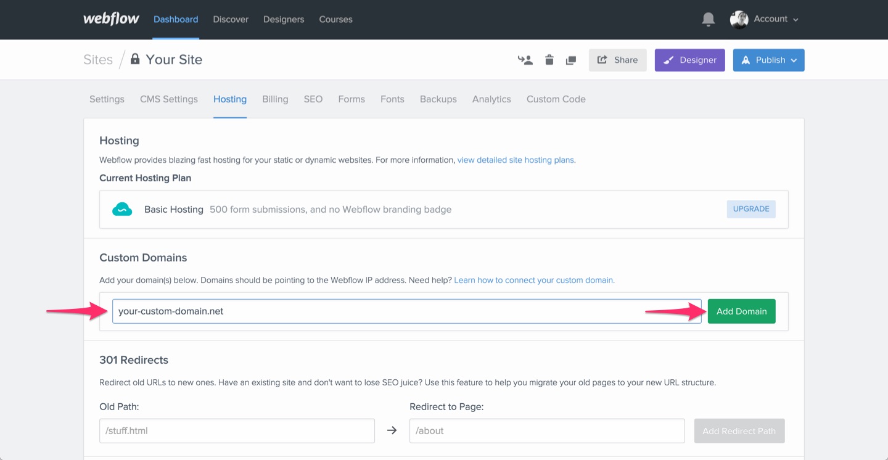Click the 500 form submissions description text

coord(331,210)
